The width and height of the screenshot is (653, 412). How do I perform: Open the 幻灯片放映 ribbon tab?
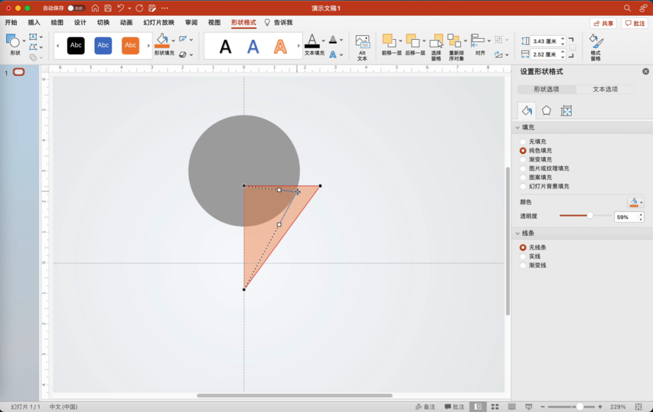click(158, 22)
